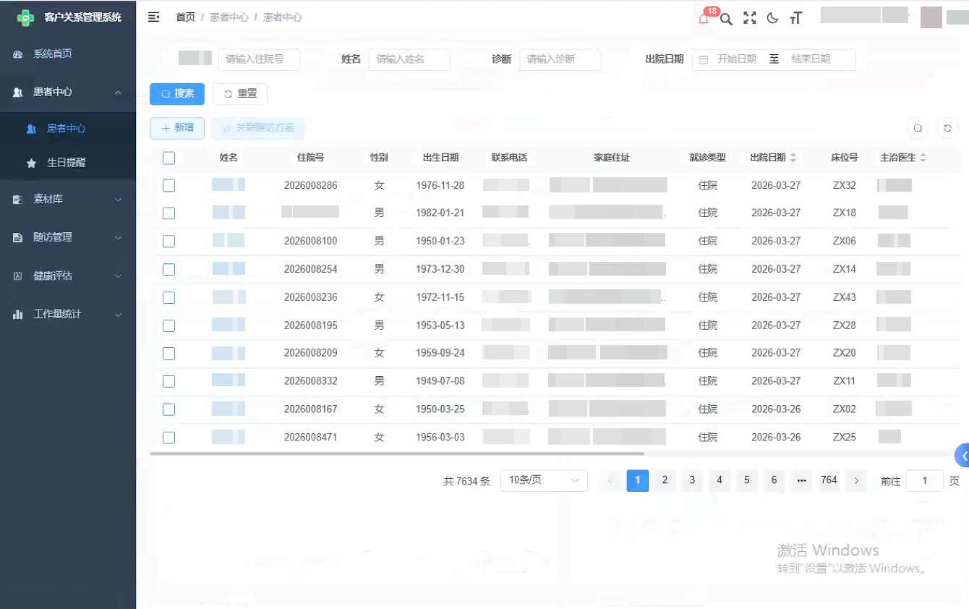Click the 新增 add button
Viewport: 969px width, 609px height.
[x=176, y=128]
